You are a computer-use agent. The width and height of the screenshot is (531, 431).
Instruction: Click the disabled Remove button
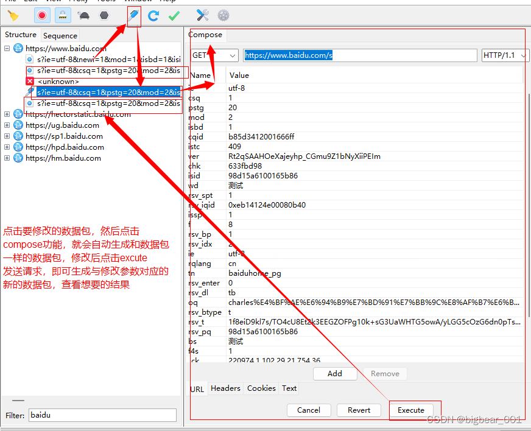[x=385, y=373]
